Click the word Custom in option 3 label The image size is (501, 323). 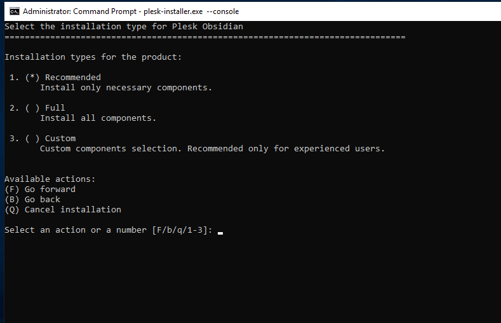(x=60, y=139)
